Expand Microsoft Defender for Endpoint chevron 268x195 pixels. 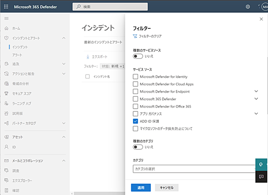pos(256,91)
